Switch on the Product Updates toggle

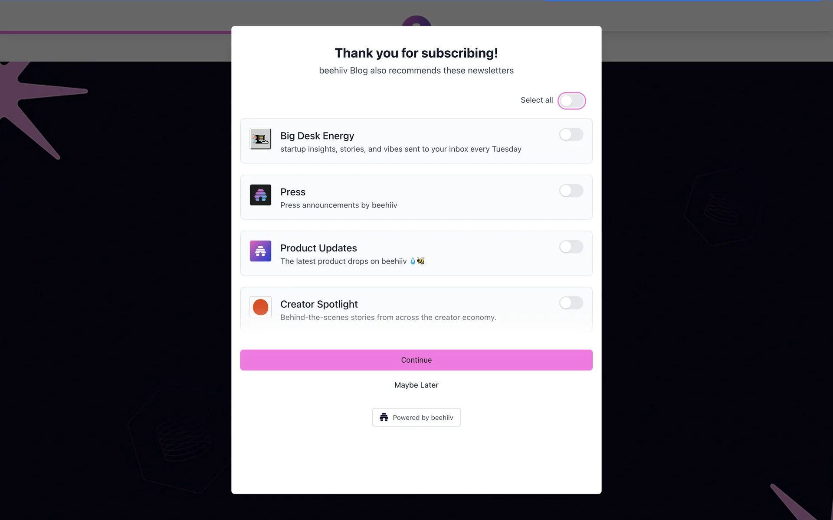(571, 247)
